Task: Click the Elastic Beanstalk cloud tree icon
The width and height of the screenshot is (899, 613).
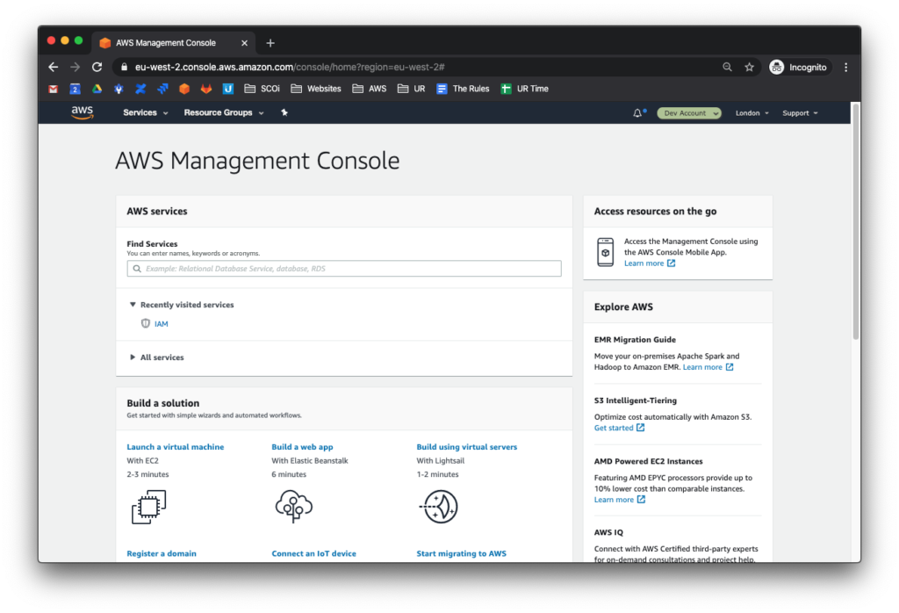Action: (294, 506)
